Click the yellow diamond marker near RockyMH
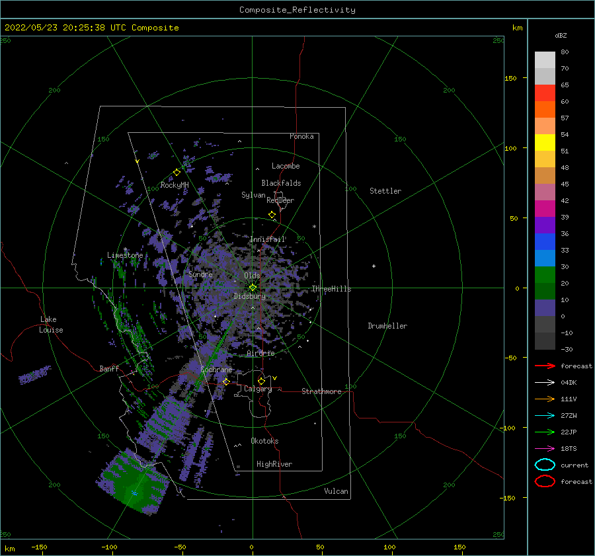 [x=177, y=173]
